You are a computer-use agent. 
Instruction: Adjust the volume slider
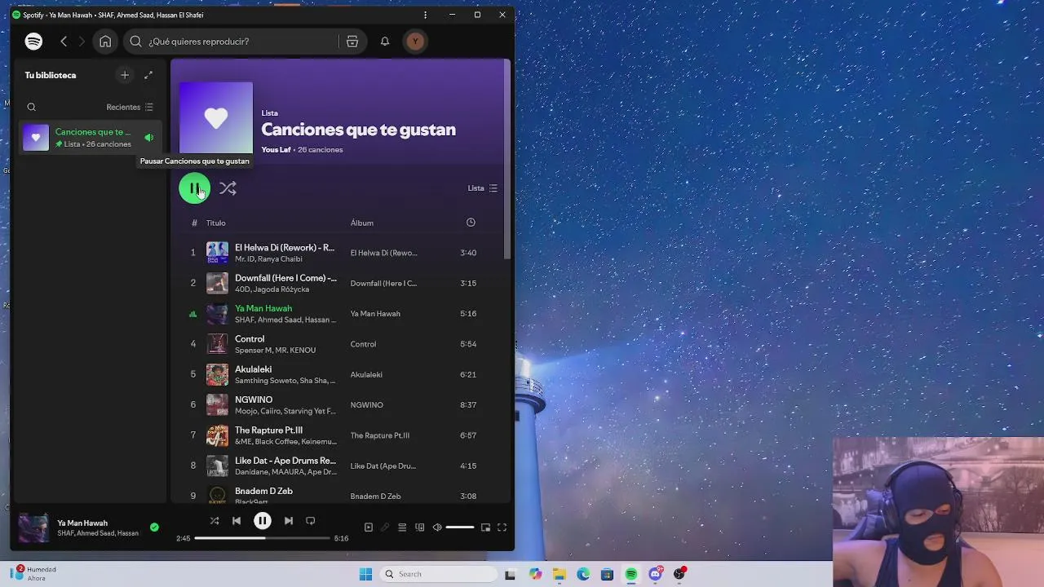point(460,527)
